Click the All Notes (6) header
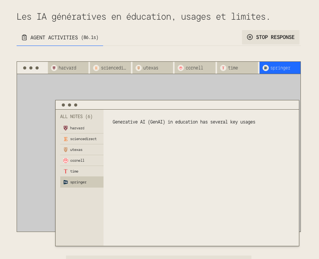The height and width of the screenshot is (259, 319). [x=76, y=117]
